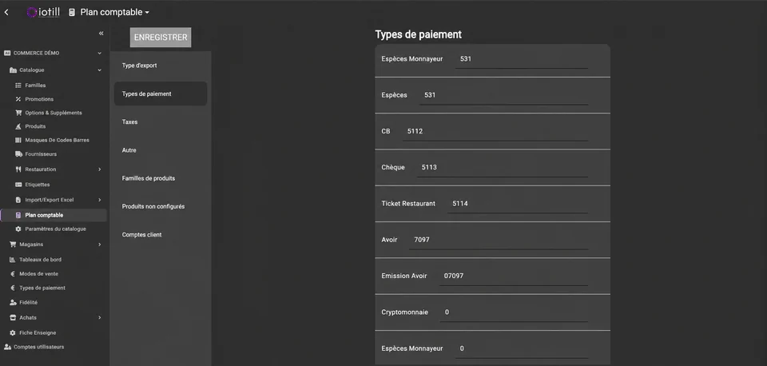Screen dimensions: 767x366
Task: Collapse the Catalogue section chevron
Action: pyautogui.click(x=99, y=70)
